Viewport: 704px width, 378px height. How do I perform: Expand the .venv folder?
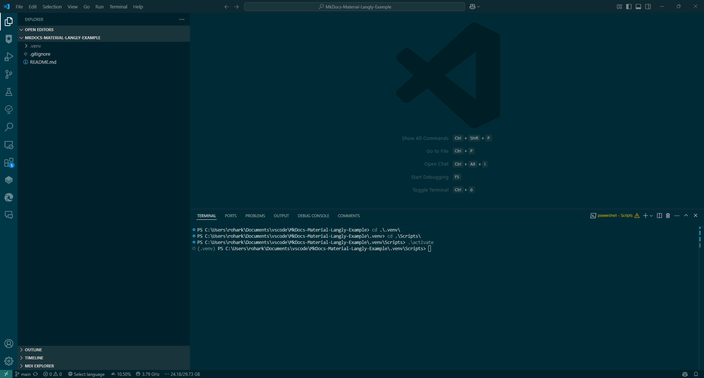coord(104,46)
